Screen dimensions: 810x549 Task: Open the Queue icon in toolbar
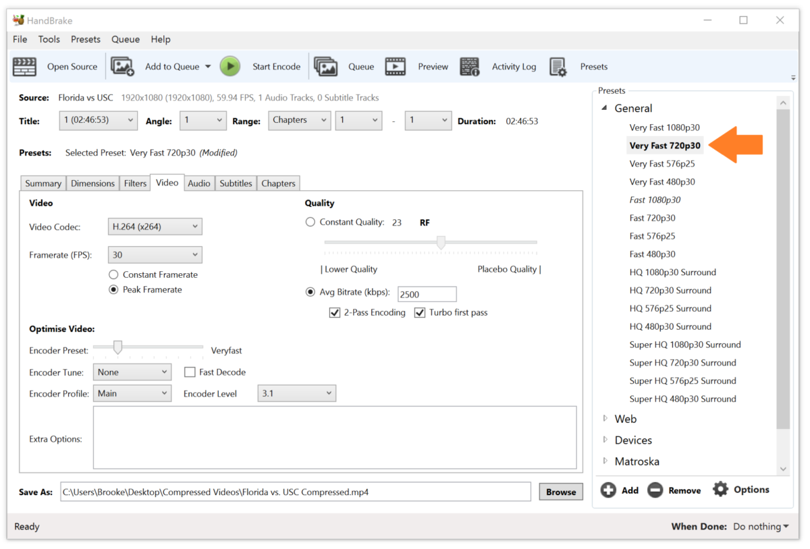326,66
